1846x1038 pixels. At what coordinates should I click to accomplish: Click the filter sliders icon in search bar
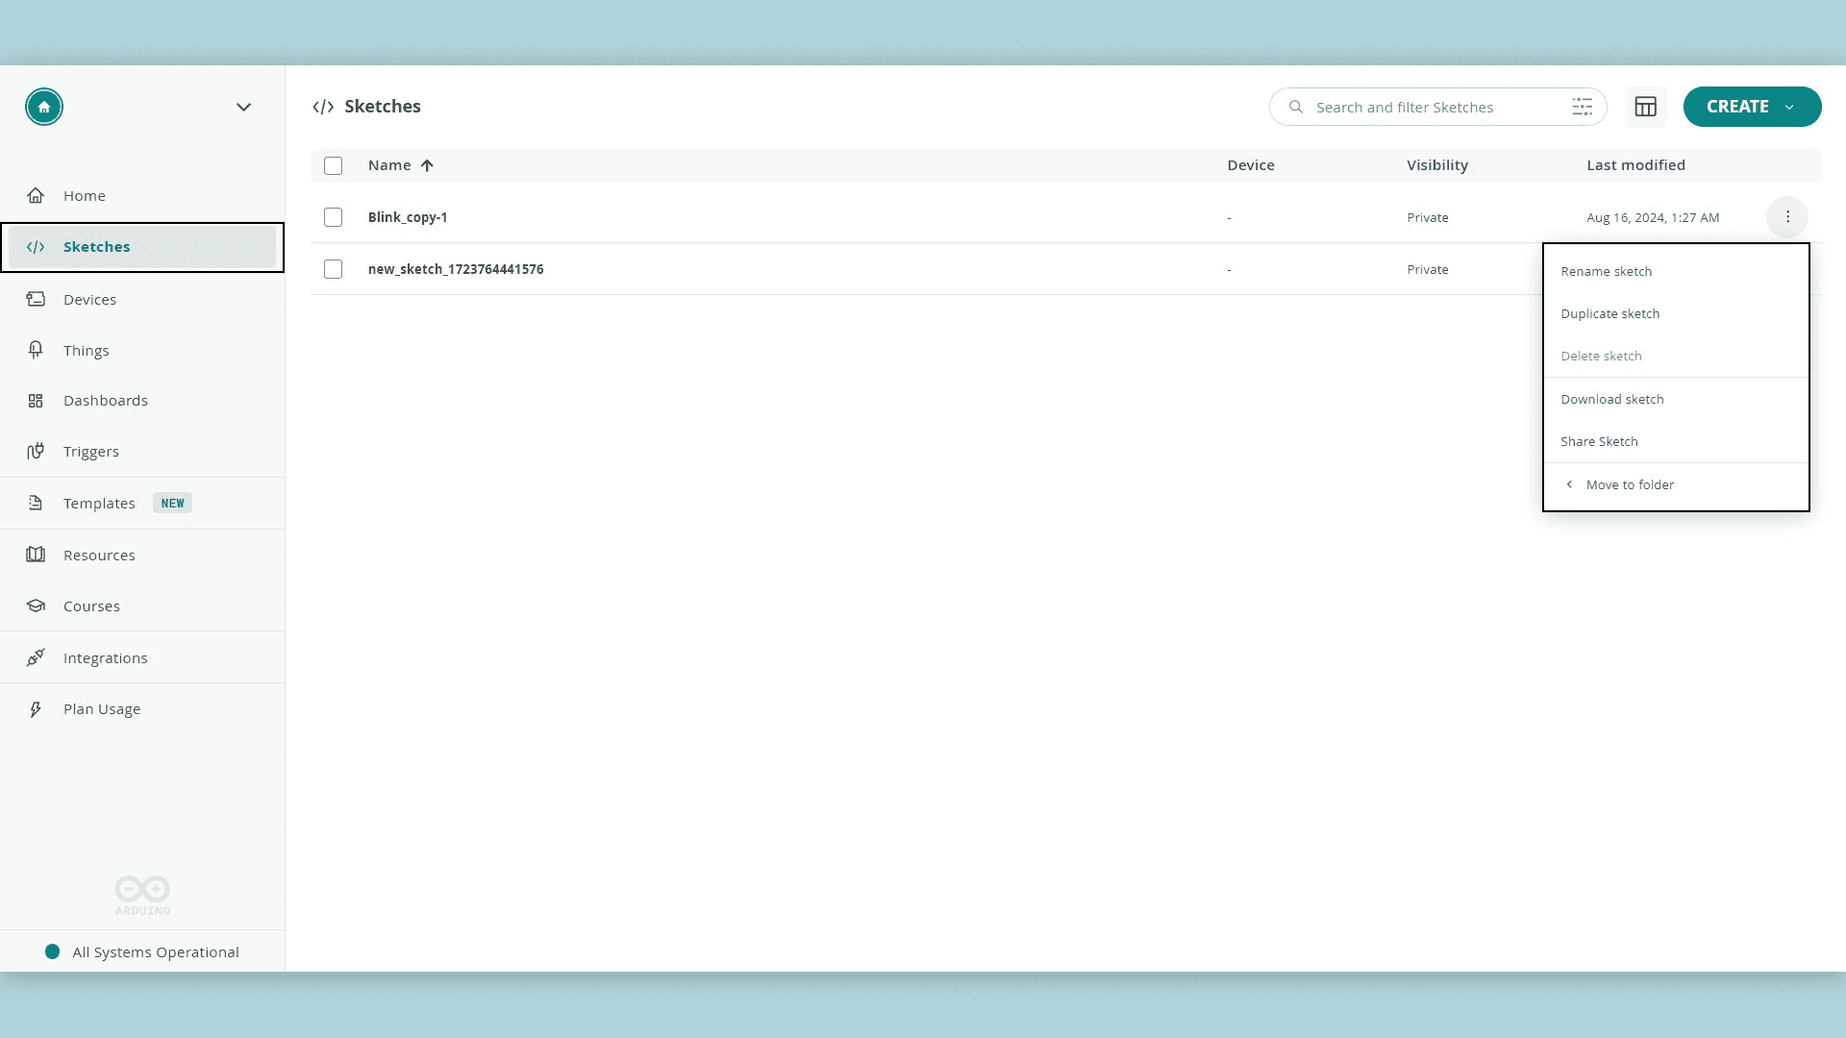[1582, 107]
